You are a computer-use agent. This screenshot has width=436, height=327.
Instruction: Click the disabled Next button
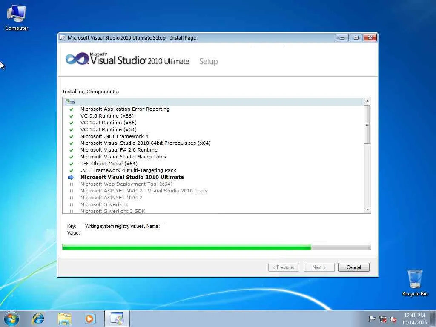coord(319,267)
